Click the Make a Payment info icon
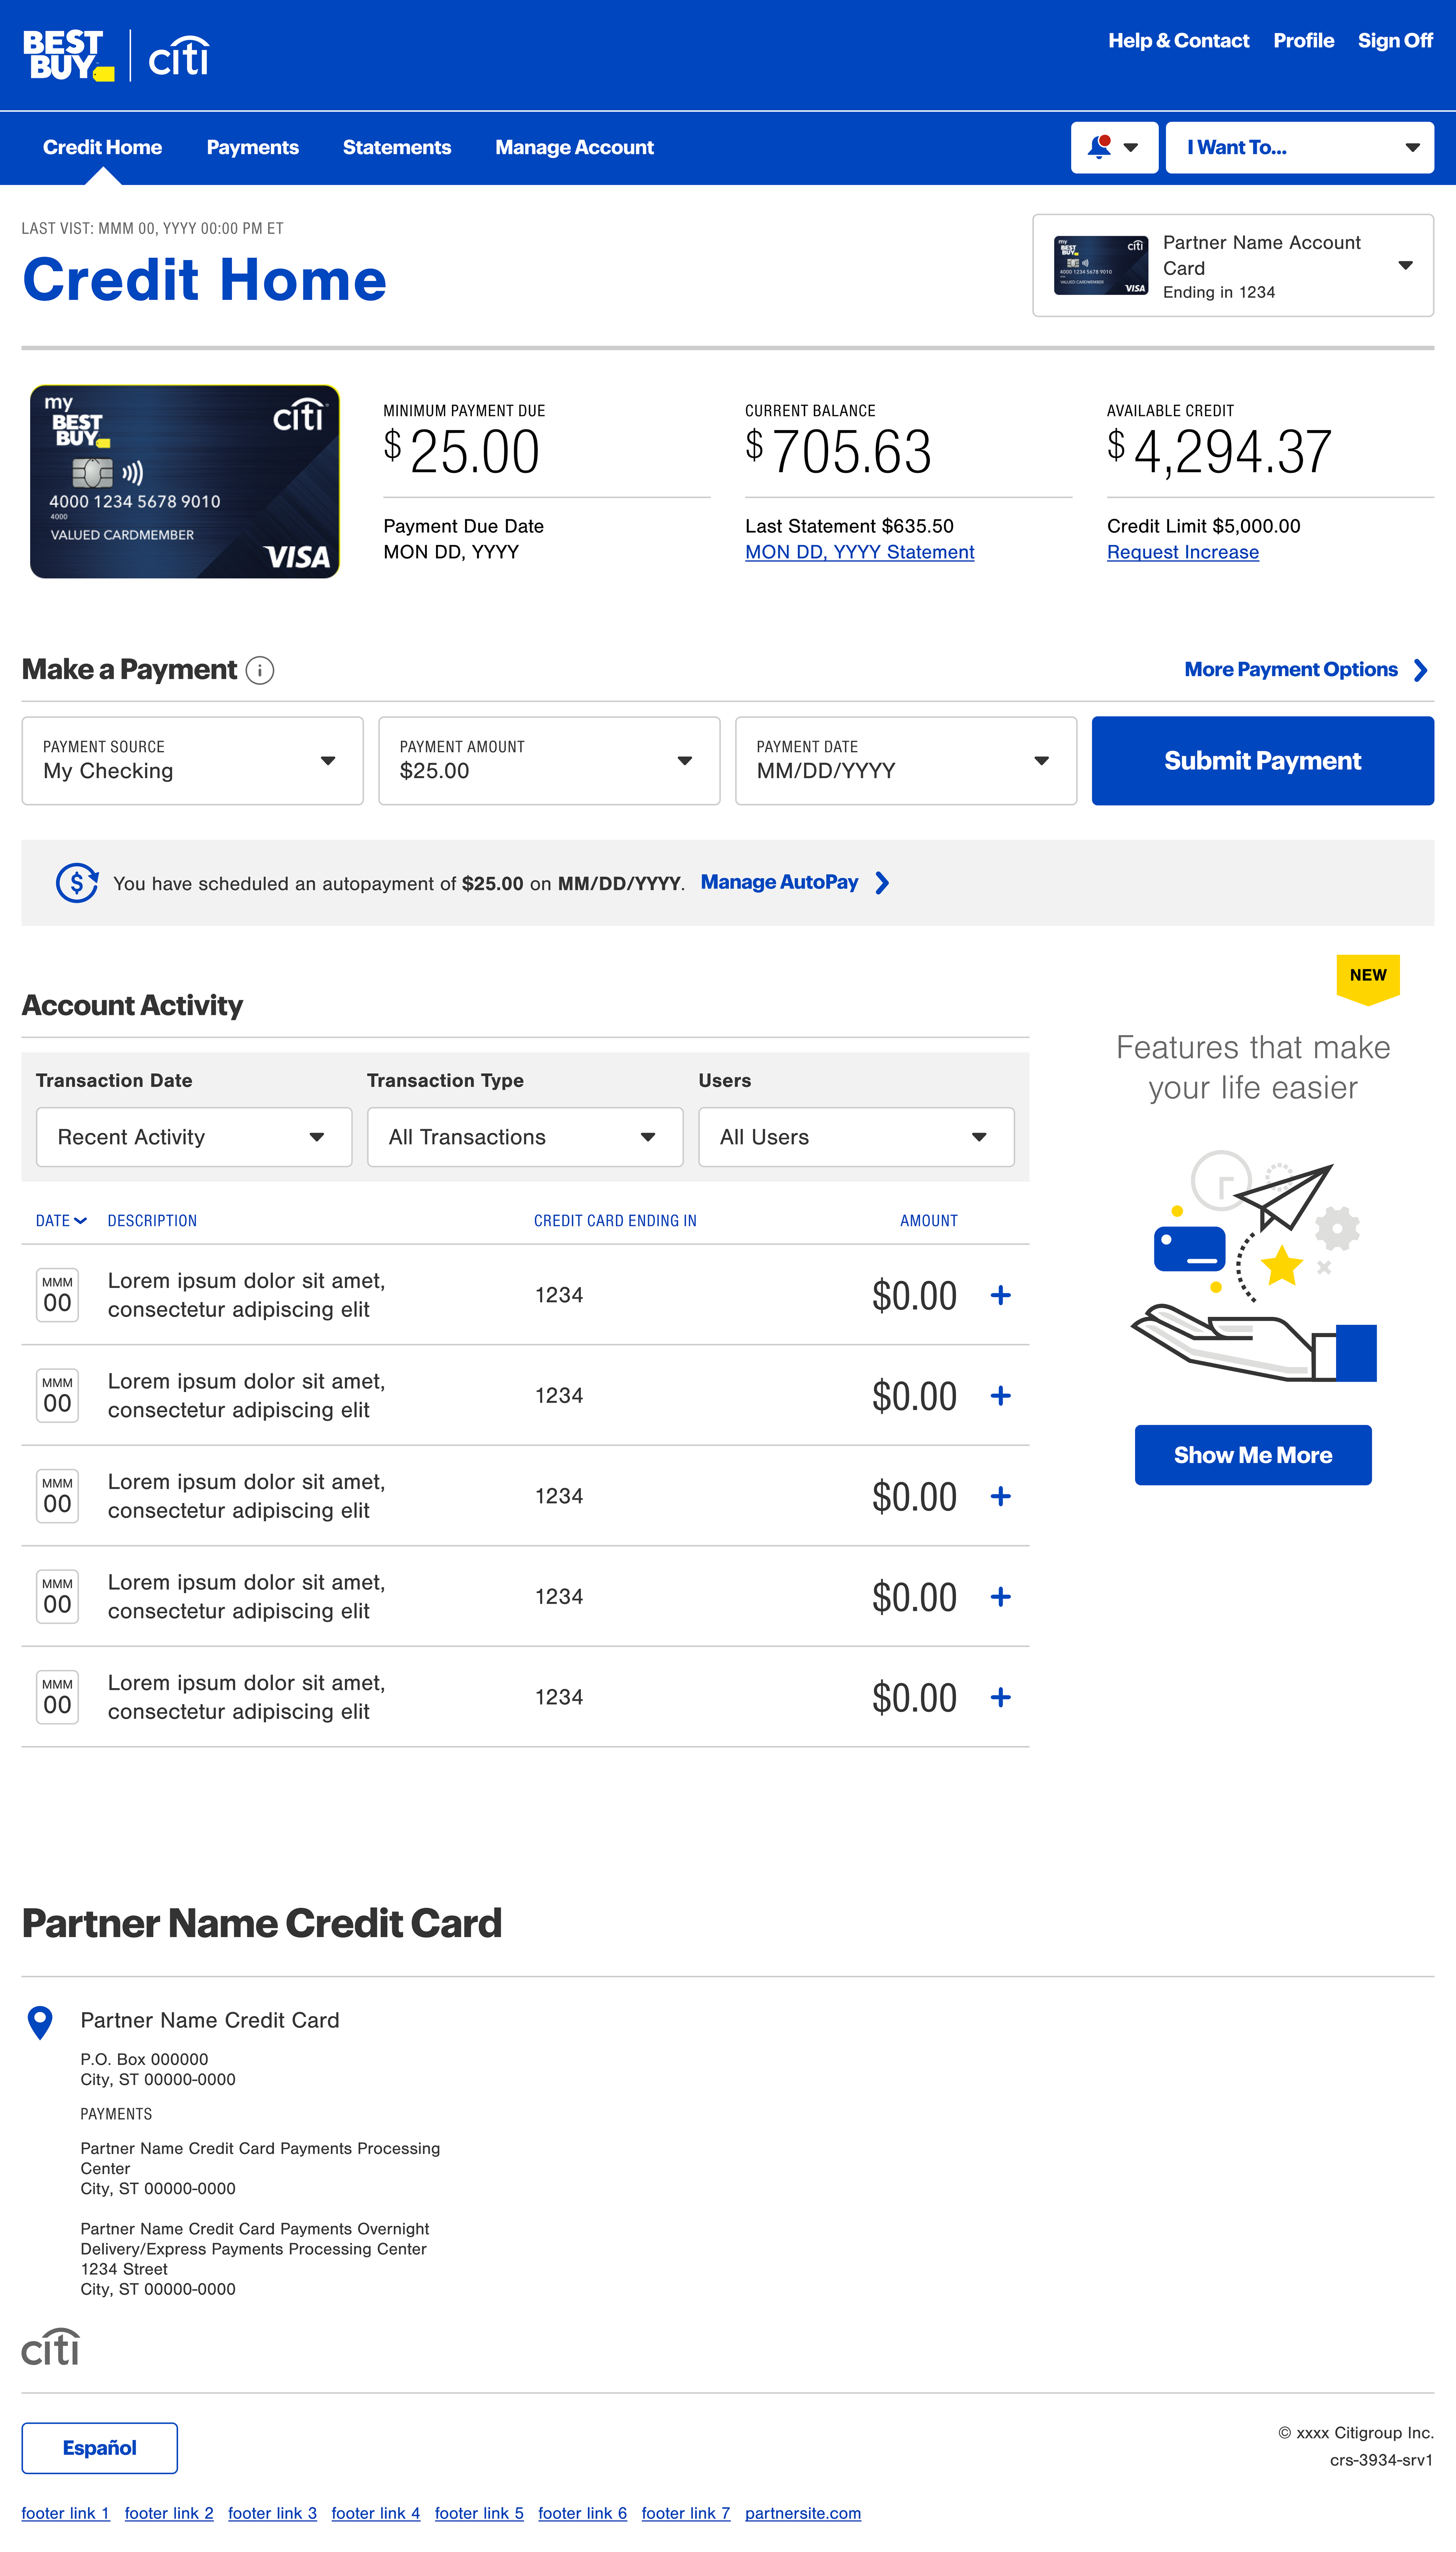 click(x=260, y=670)
